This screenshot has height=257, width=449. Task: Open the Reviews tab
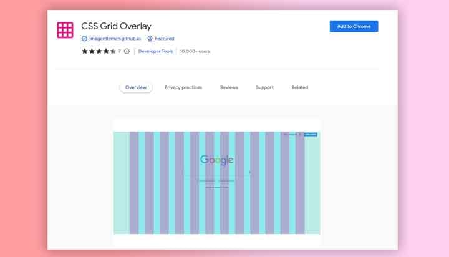tap(229, 87)
